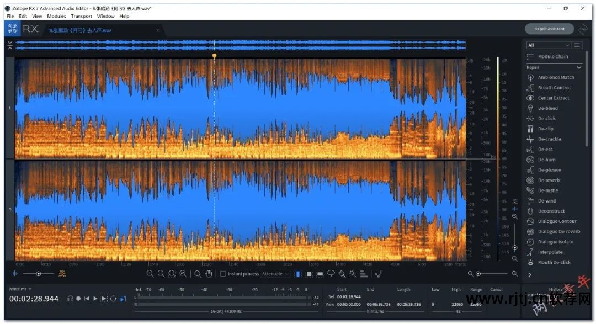The width and height of the screenshot is (596, 324).
Task: Click the waveform/spectrogram opacity slider
Action: click(39, 274)
